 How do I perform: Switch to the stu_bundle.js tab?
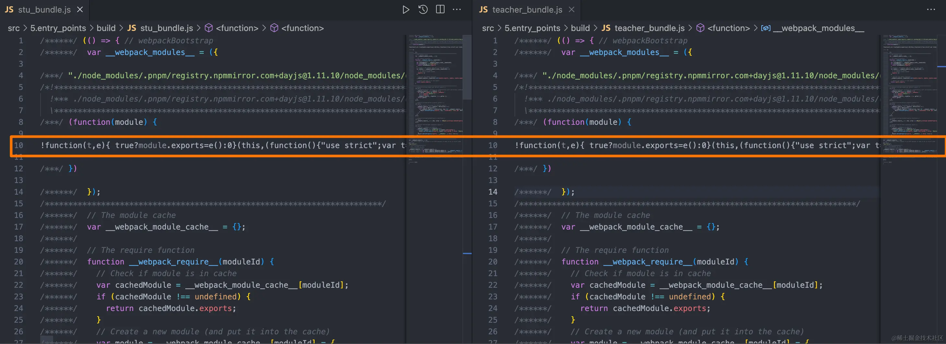(44, 9)
